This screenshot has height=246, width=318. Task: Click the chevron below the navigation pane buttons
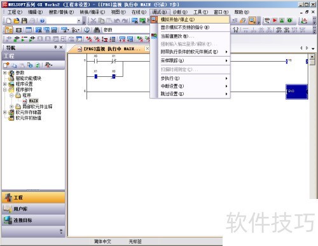[61, 231]
